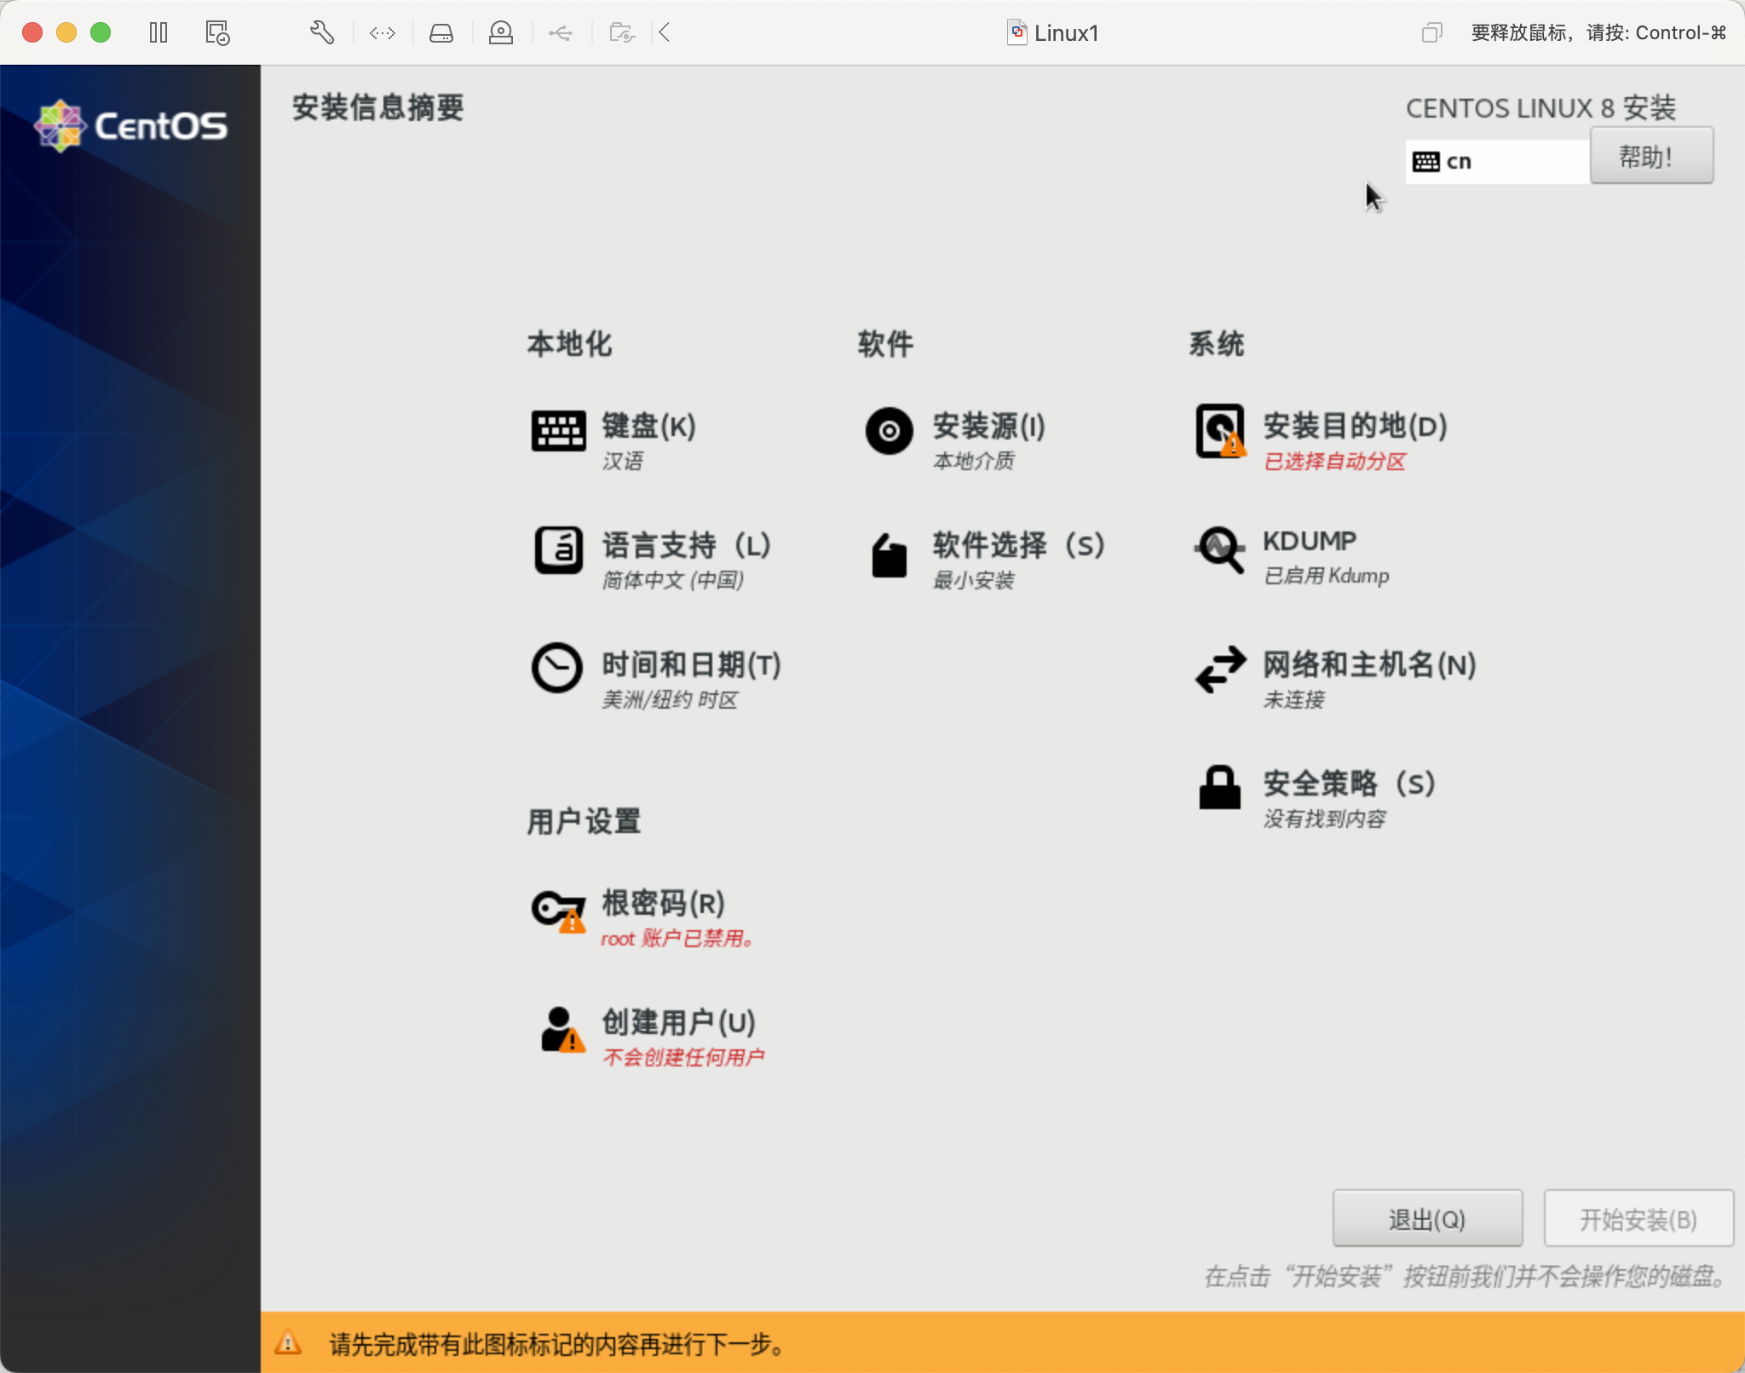
Task: Open Network and Hostname (网络和主机名) arrows icon
Action: click(1220, 669)
